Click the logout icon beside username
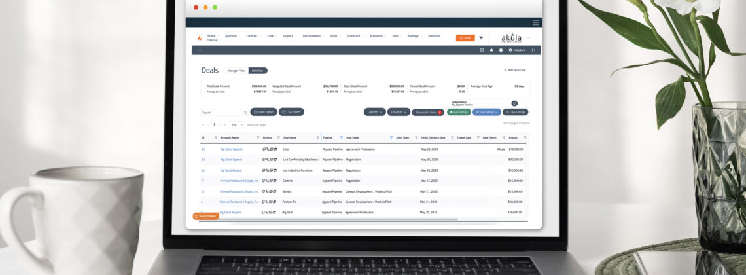This screenshot has width=746, height=275. [x=533, y=50]
